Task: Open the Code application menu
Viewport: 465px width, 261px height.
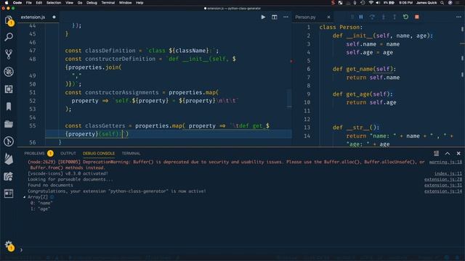Action: [17, 3]
